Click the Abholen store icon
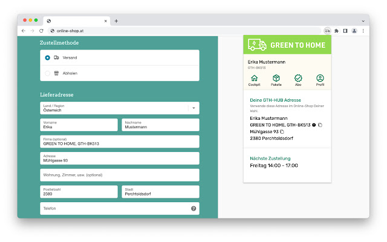 [56, 73]
